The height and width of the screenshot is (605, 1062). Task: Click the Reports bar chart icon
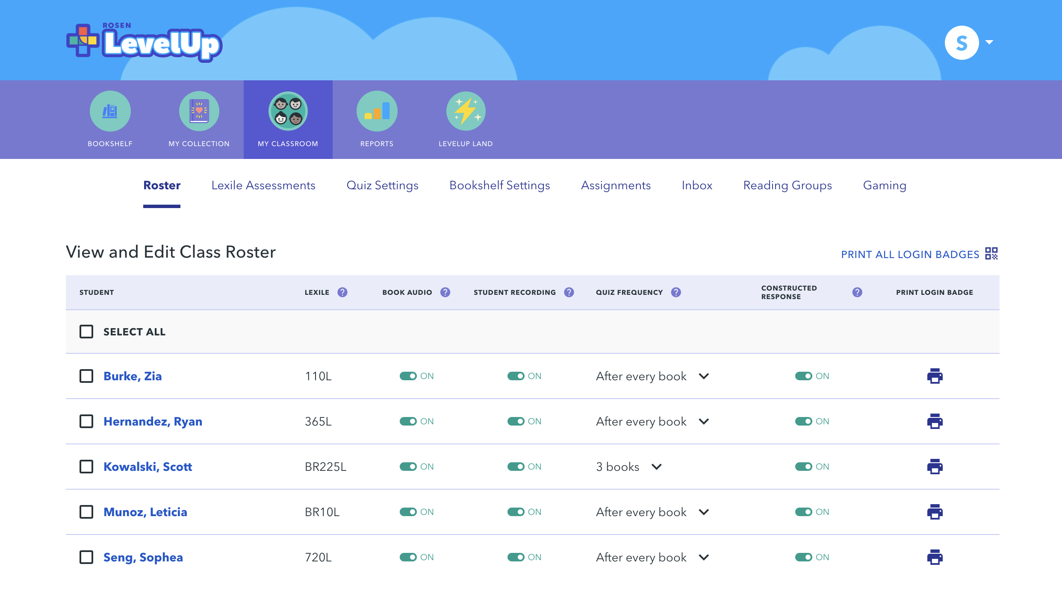(x=377, y=111)
